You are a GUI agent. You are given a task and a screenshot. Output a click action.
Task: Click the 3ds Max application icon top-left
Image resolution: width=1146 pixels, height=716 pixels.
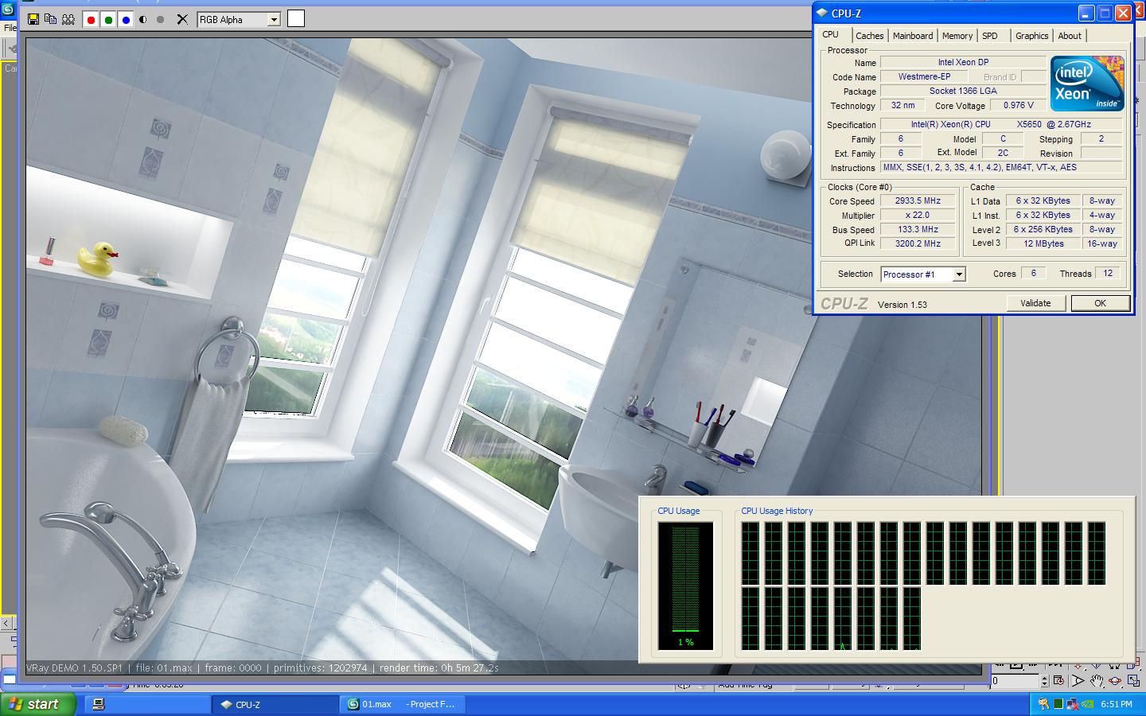tap(8, 10)
